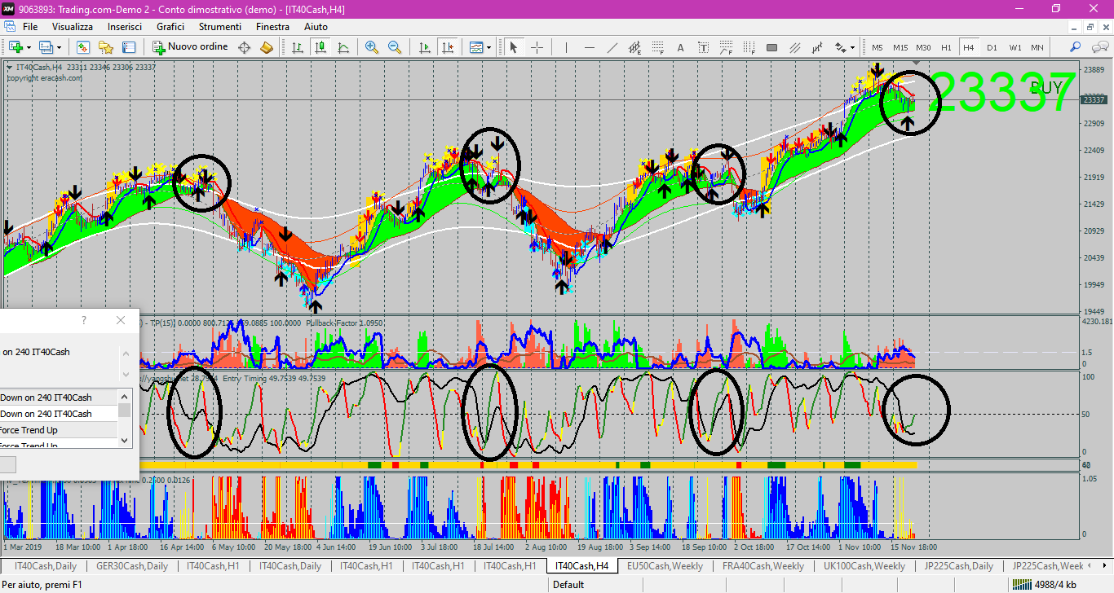Click the dialog help question mark
The width and height of the screenshot is (1114, 593).
83,321
